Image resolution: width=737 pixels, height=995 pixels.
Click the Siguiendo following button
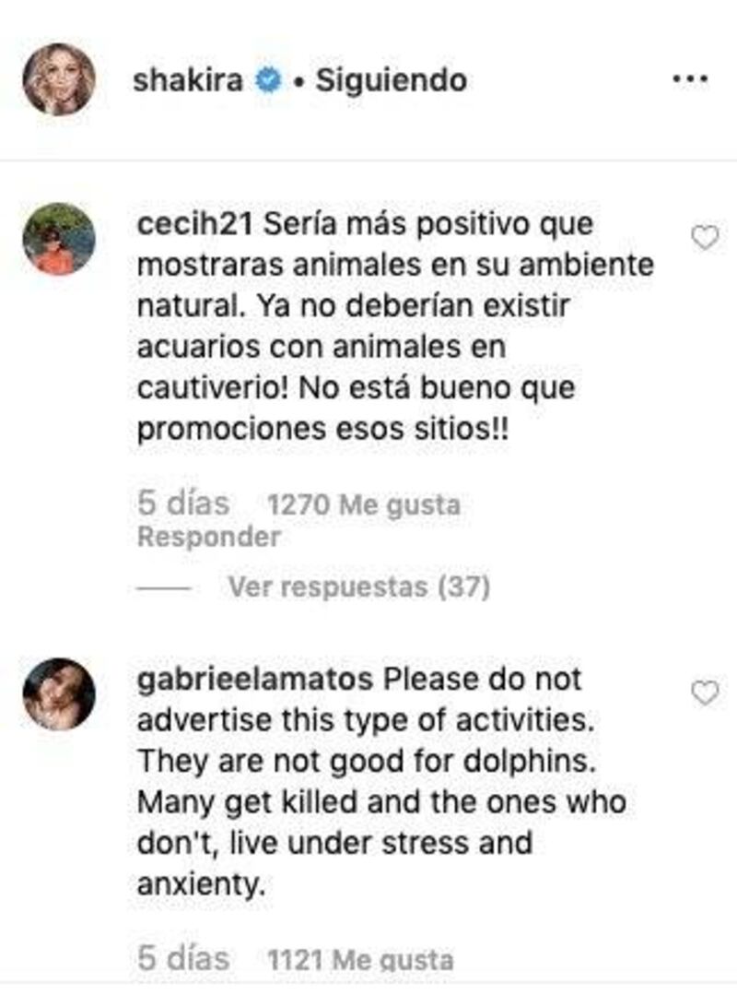pos(392,80)
